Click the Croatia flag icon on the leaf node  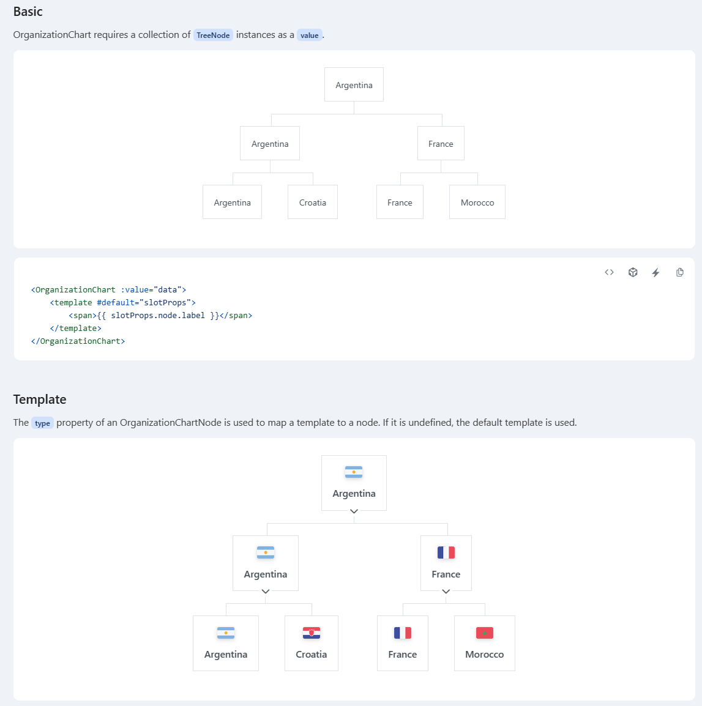point(311,633)
